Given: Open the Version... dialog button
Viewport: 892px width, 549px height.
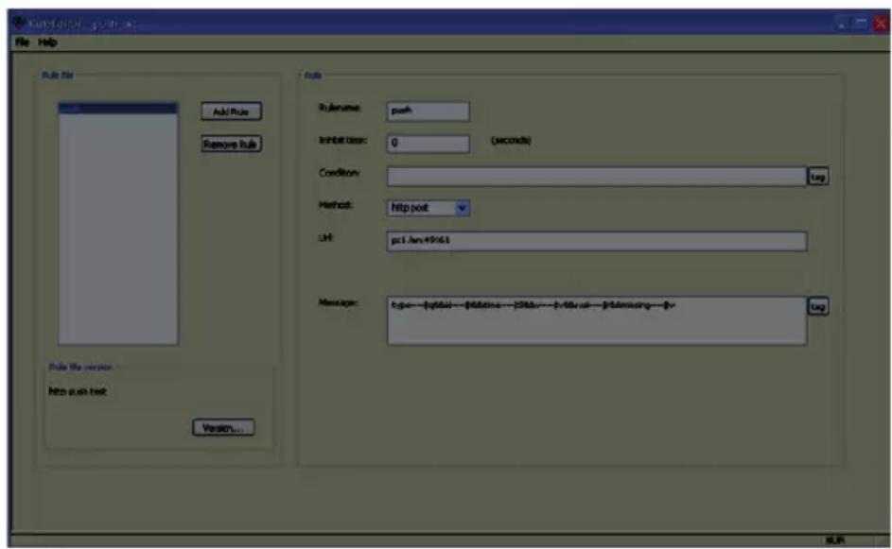Looking at the screenshot, I should point(223,427).
